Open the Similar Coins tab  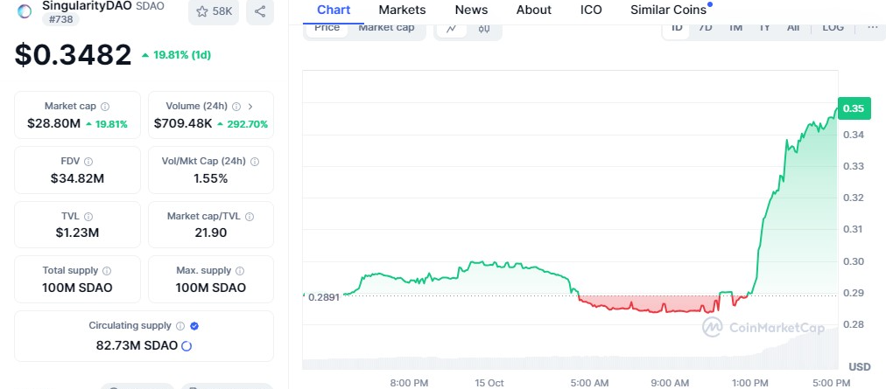pyautogui.click(x=668, y=10)
